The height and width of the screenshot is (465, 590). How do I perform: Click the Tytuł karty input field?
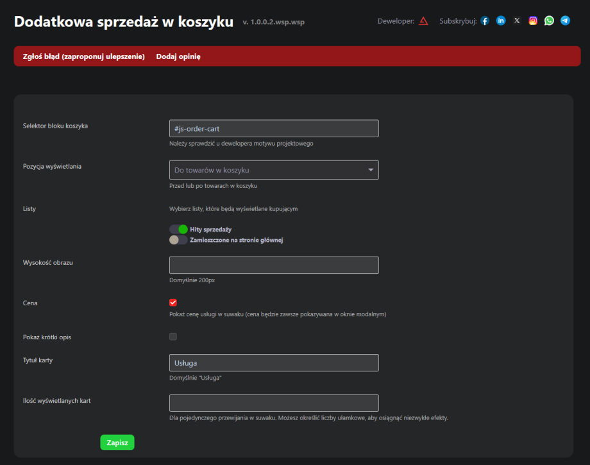[x=274, y=363]
